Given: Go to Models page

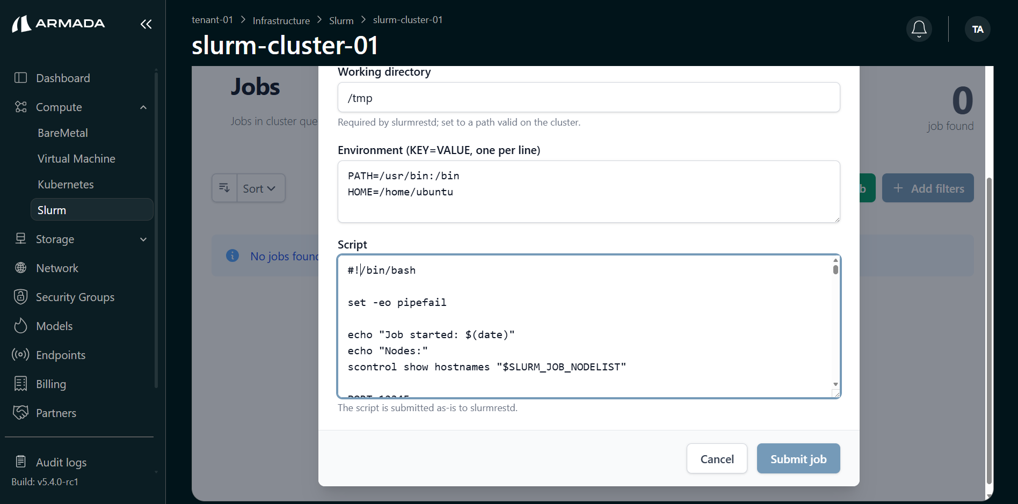Looking at the screenshot, I should pos(54,326).
